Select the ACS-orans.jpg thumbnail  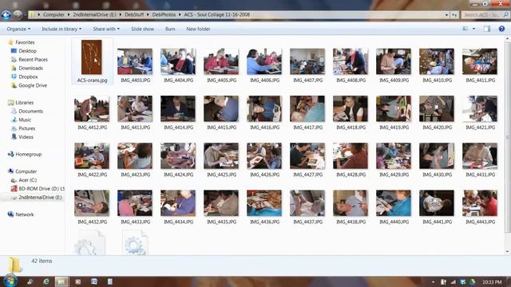pyautogui.click(x=92, y=57)
